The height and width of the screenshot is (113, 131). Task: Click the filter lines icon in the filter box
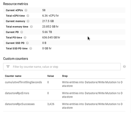[x=8, y=67]
